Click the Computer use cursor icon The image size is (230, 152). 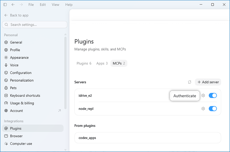click(x=6, y=144)
